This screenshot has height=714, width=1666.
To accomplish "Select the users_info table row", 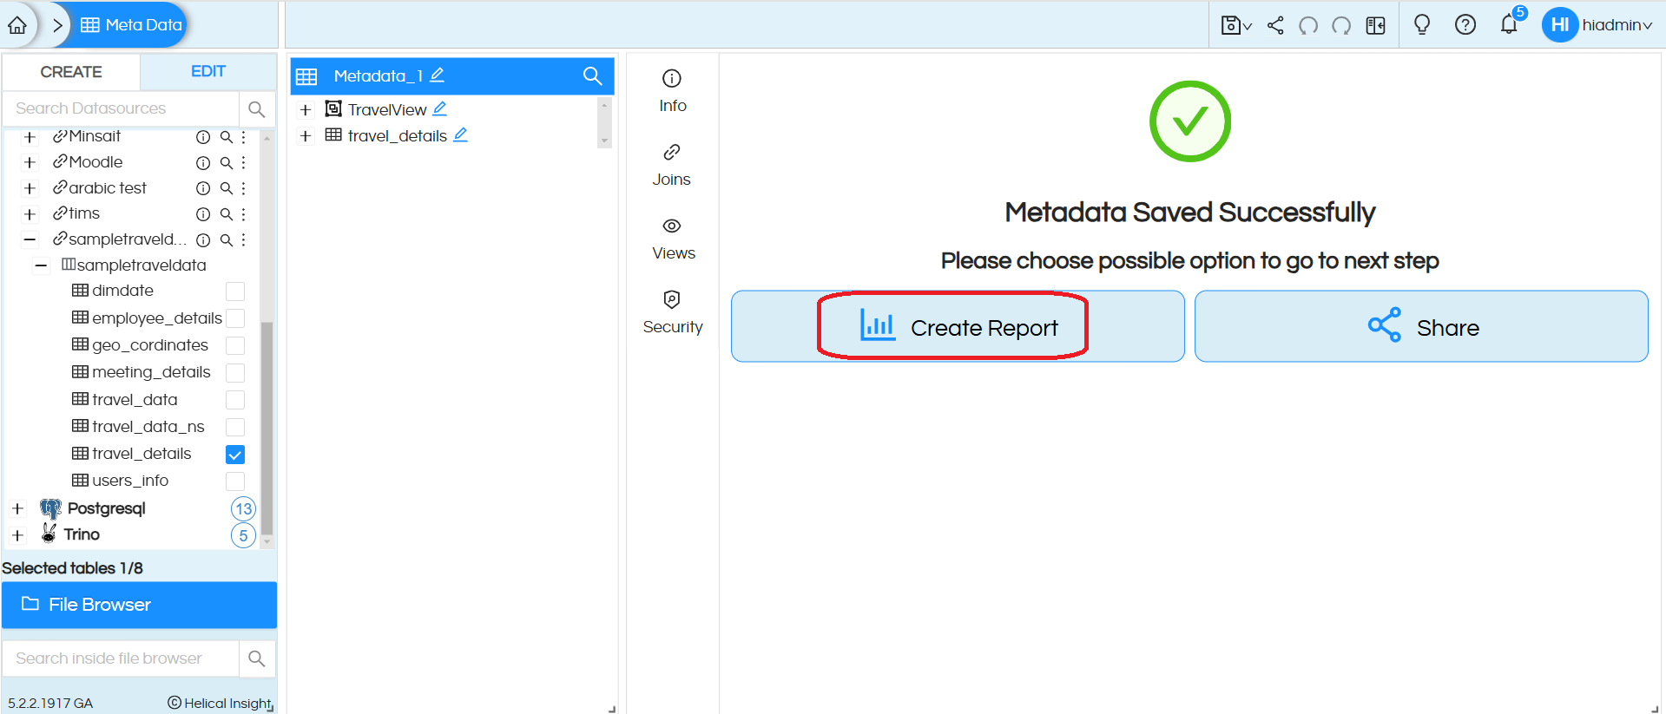I will [121, 481].
